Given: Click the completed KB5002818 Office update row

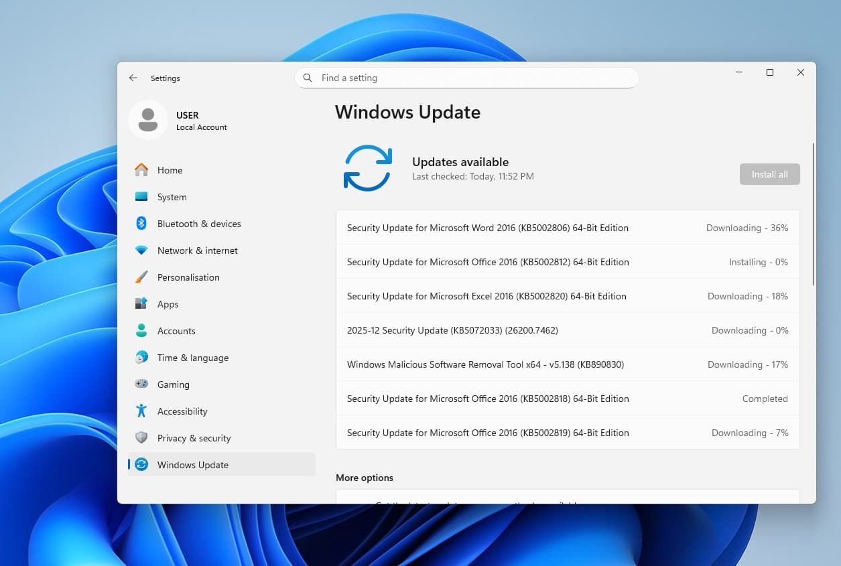Looking at the screenshot, I should [x=567, y=398].
